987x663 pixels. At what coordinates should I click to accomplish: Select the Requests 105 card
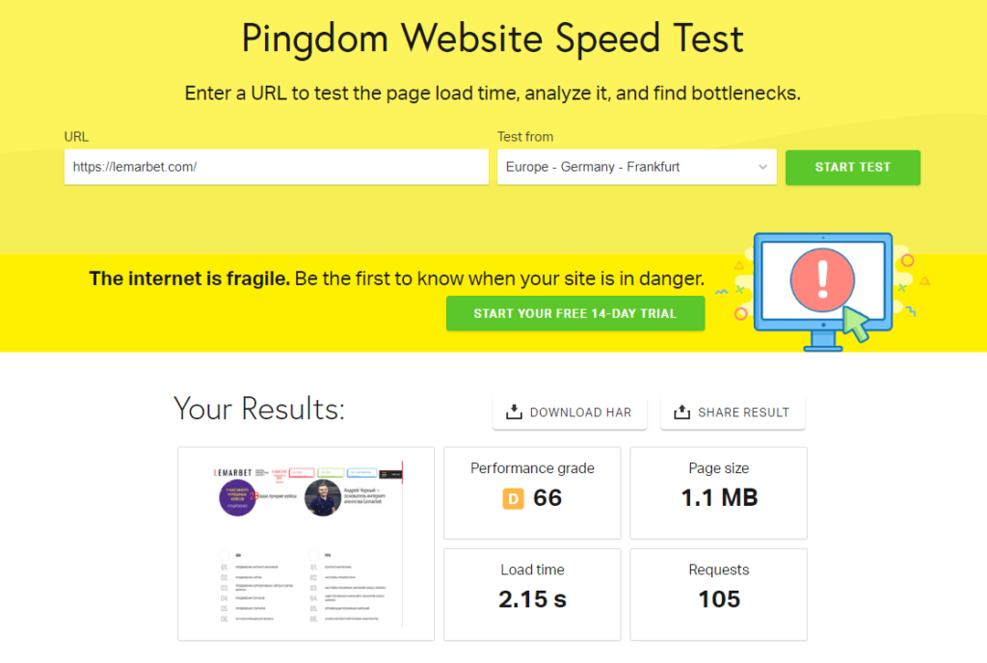click(718, 595)
